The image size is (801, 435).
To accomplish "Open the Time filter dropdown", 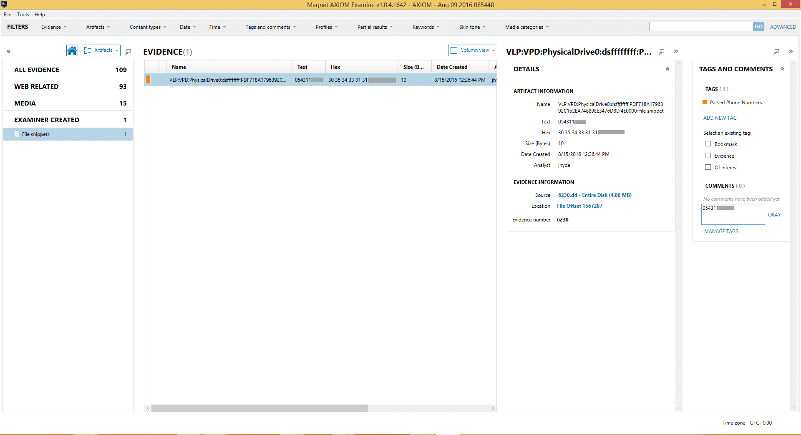I will tap(217, 27).
